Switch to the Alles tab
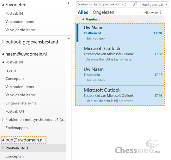171x160 pixels. point(83,12)
